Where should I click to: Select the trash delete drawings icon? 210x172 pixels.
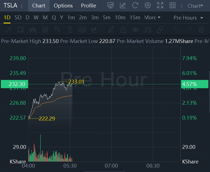[x=201, y=29]
